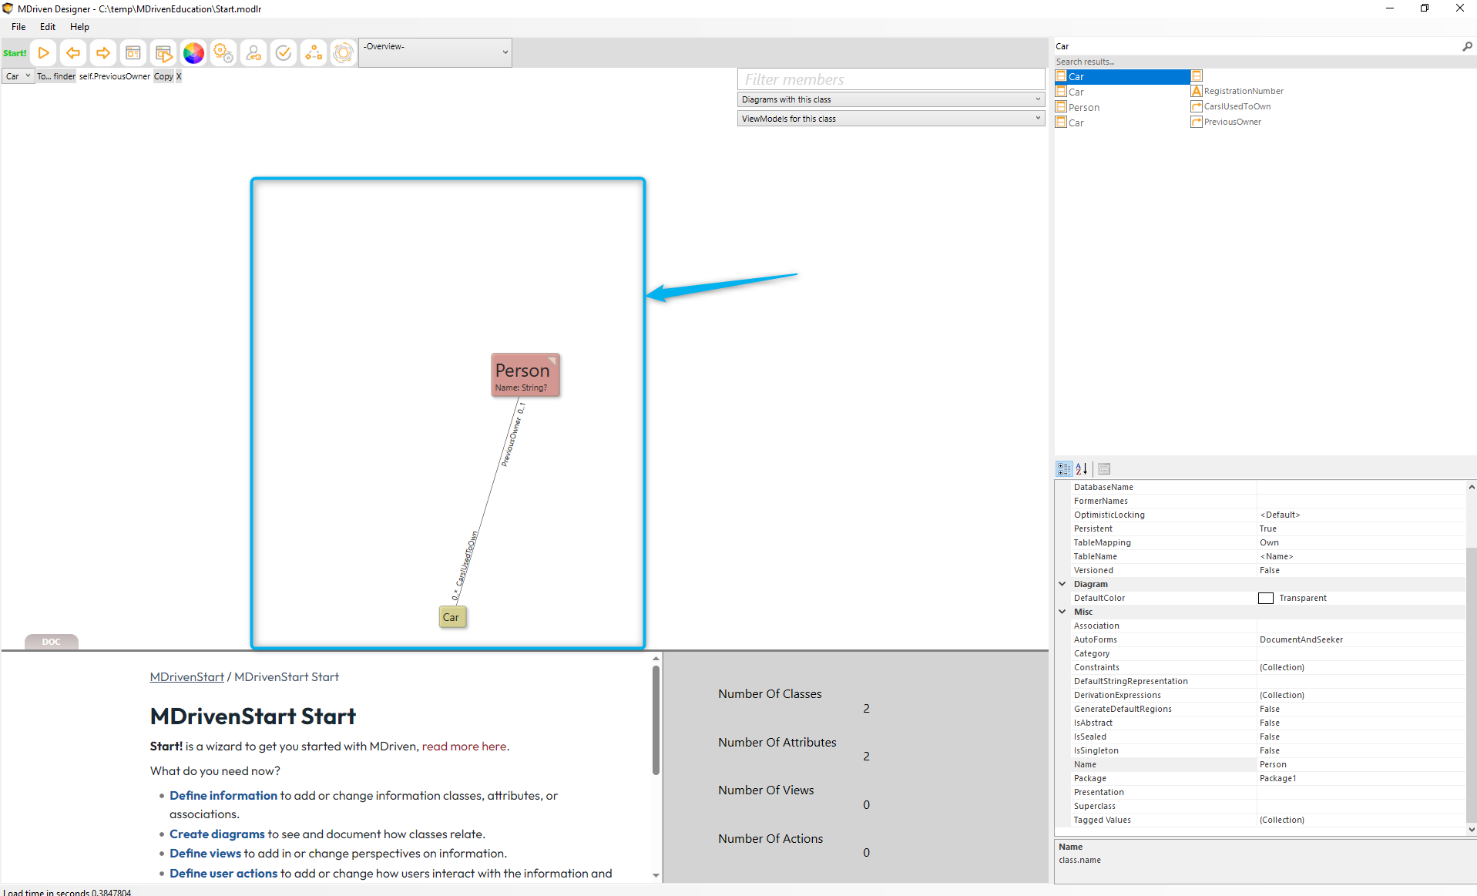
Task: Click the magnifier search icon
Action: click(x=1467, y=46)
